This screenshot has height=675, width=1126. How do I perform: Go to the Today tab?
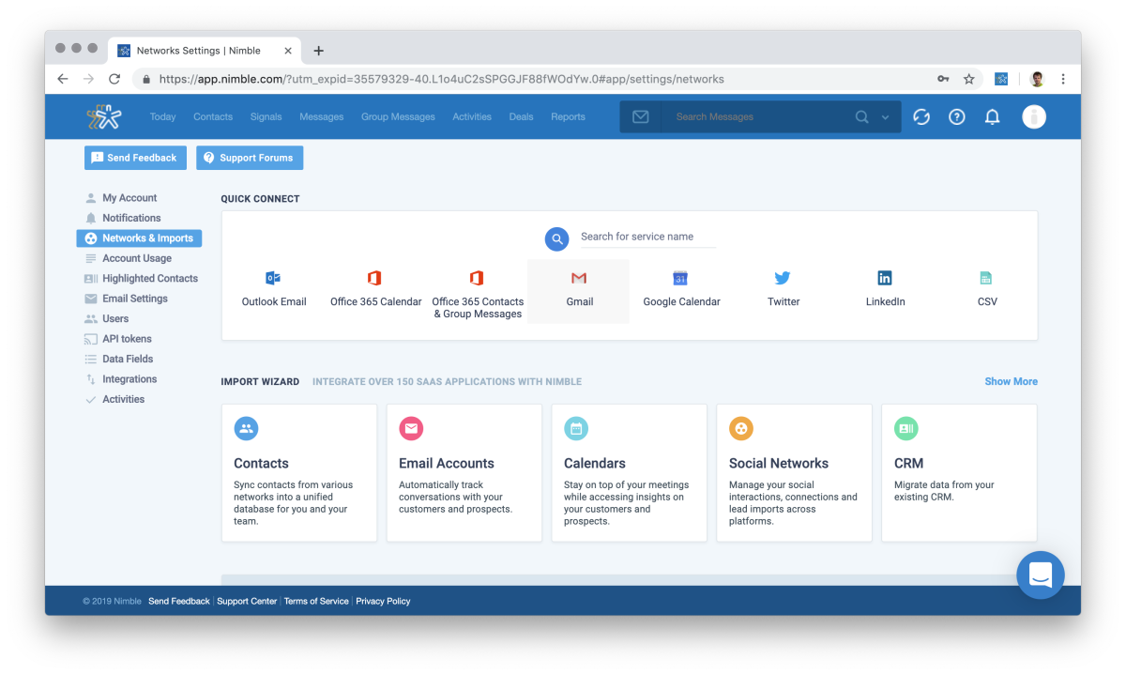pos(162,117)
